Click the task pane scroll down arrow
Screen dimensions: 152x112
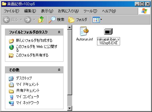coord(70,108)
